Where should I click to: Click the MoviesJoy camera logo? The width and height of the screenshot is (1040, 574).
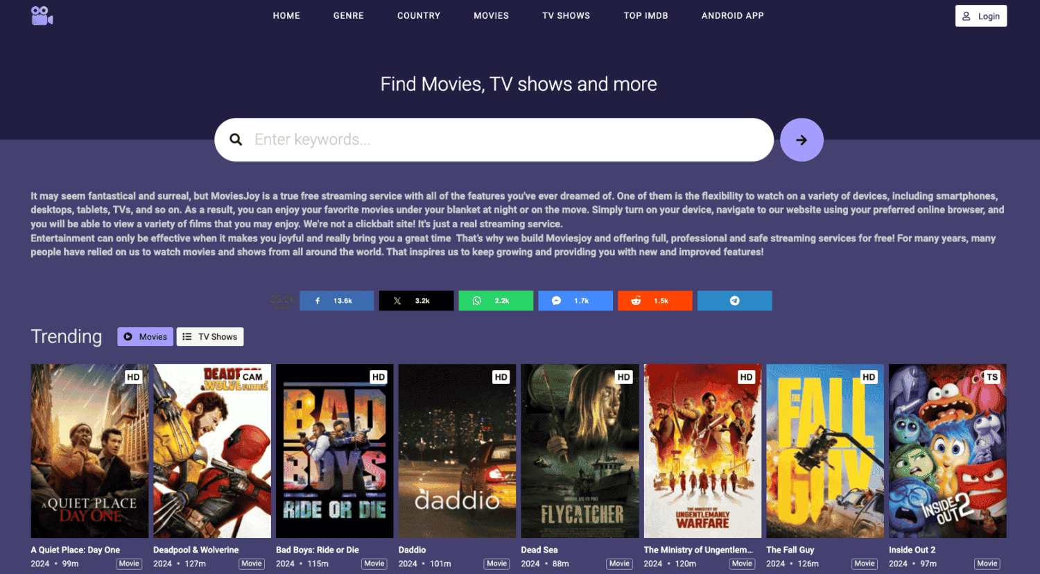click(42, 15)
